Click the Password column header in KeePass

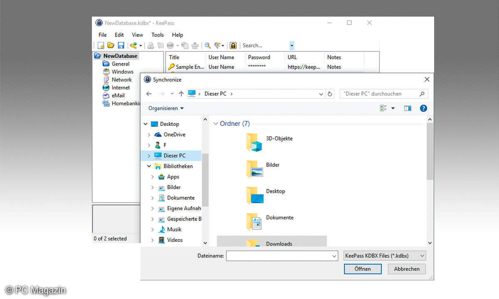tap(264, 57)
